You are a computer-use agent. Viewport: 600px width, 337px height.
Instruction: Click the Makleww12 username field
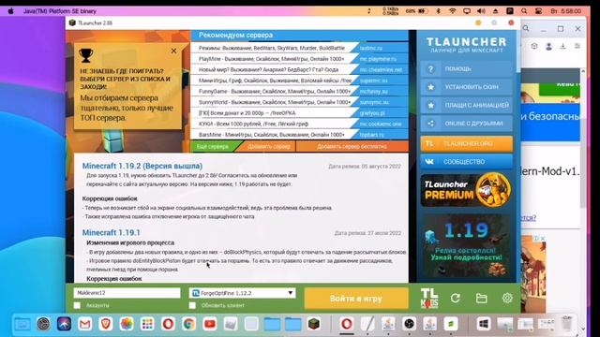click(x=127, y=293)
